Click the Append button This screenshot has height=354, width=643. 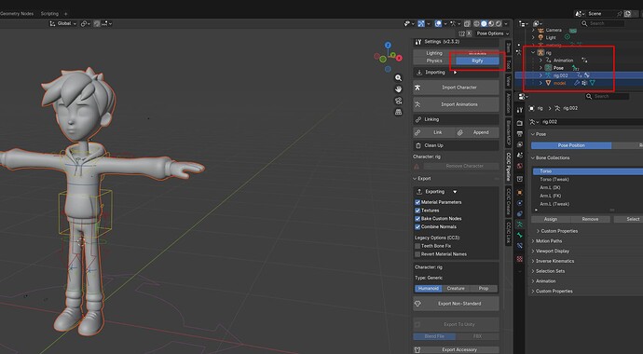477,132
